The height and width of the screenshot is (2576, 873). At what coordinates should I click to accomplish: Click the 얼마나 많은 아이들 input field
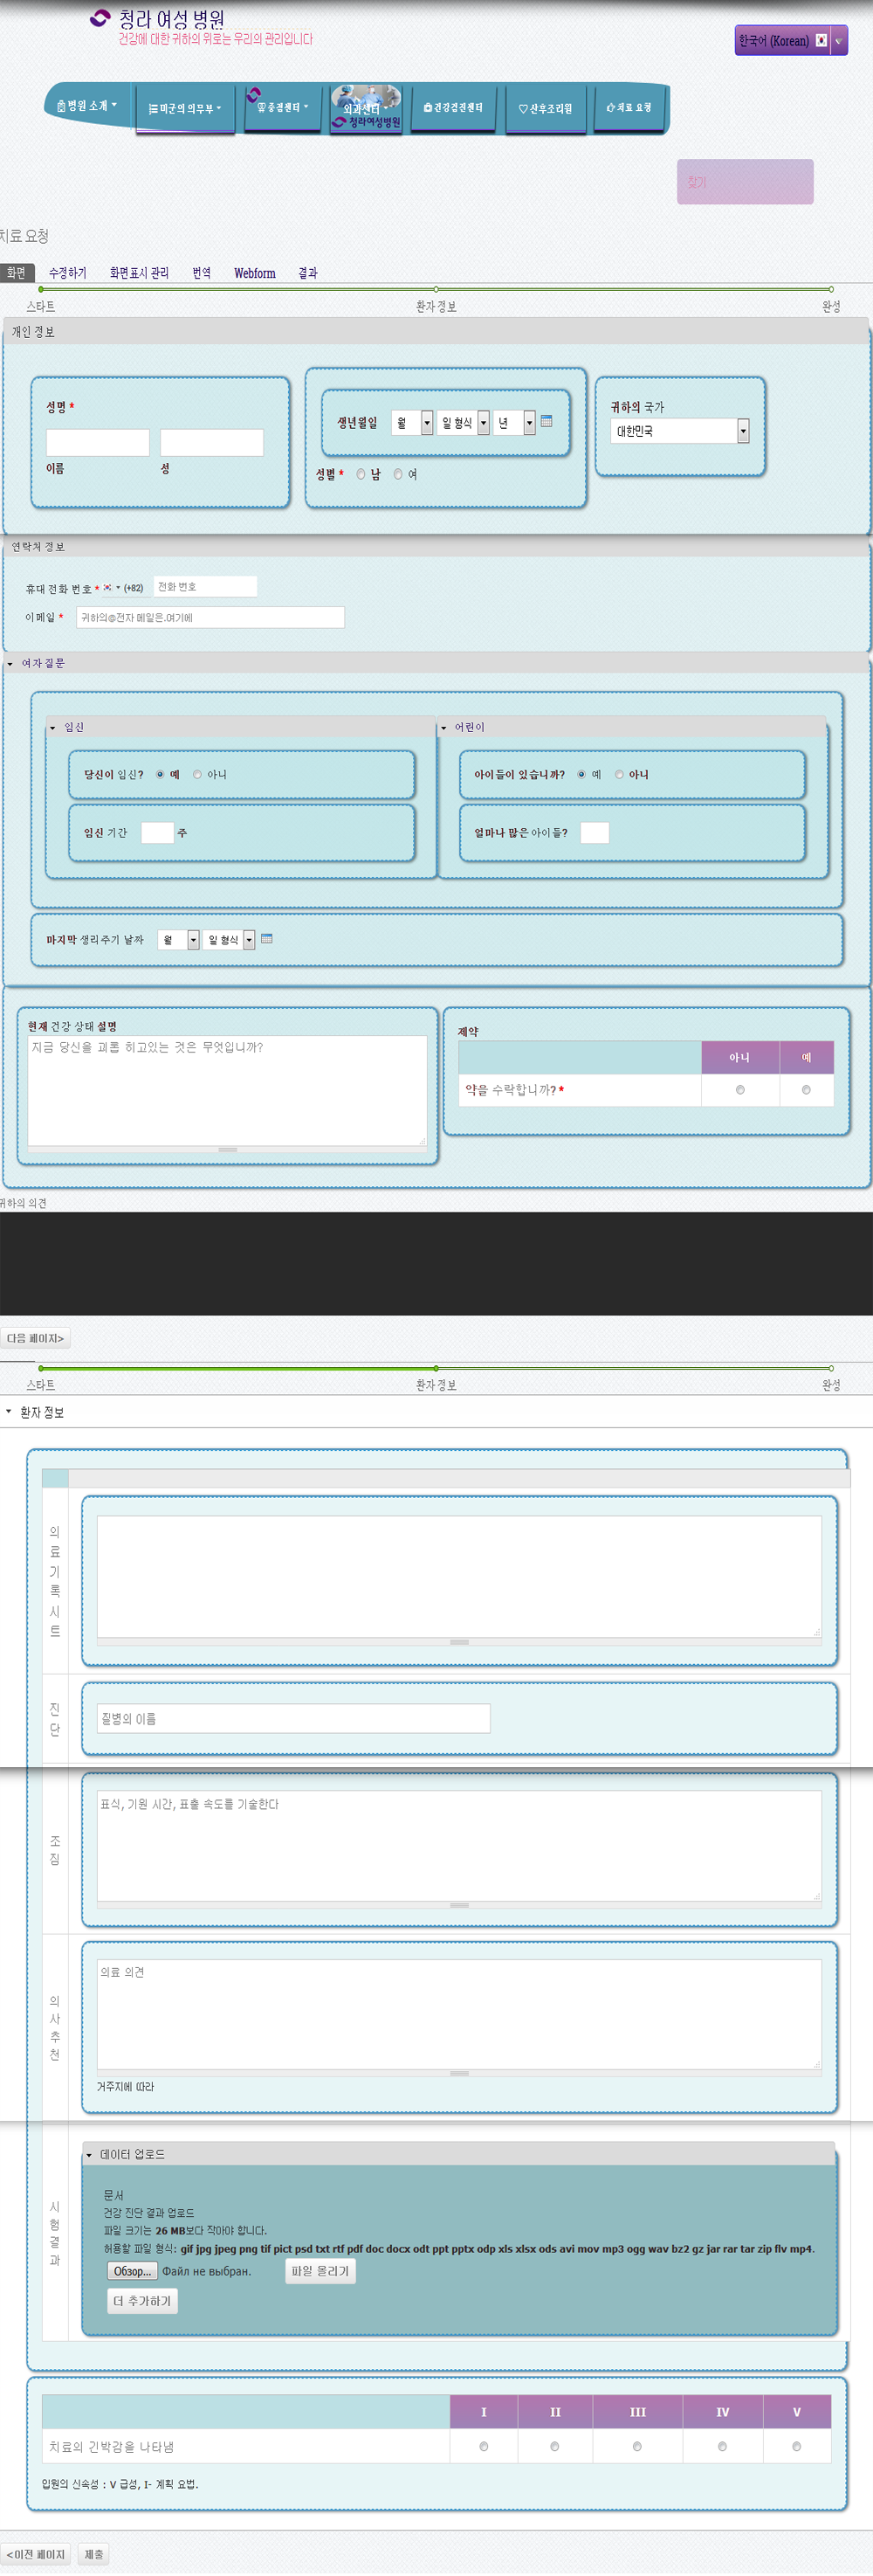point(595,832)
